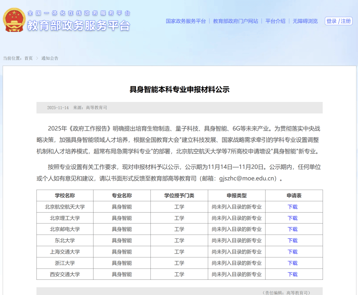Download 浙江大学 application form
The image size is (358, 295).
292,263
